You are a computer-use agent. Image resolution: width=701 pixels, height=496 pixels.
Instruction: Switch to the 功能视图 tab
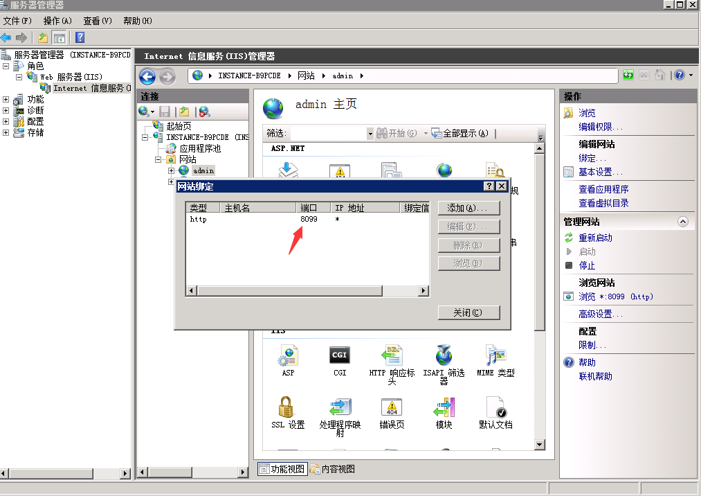[x=282, y=469]
